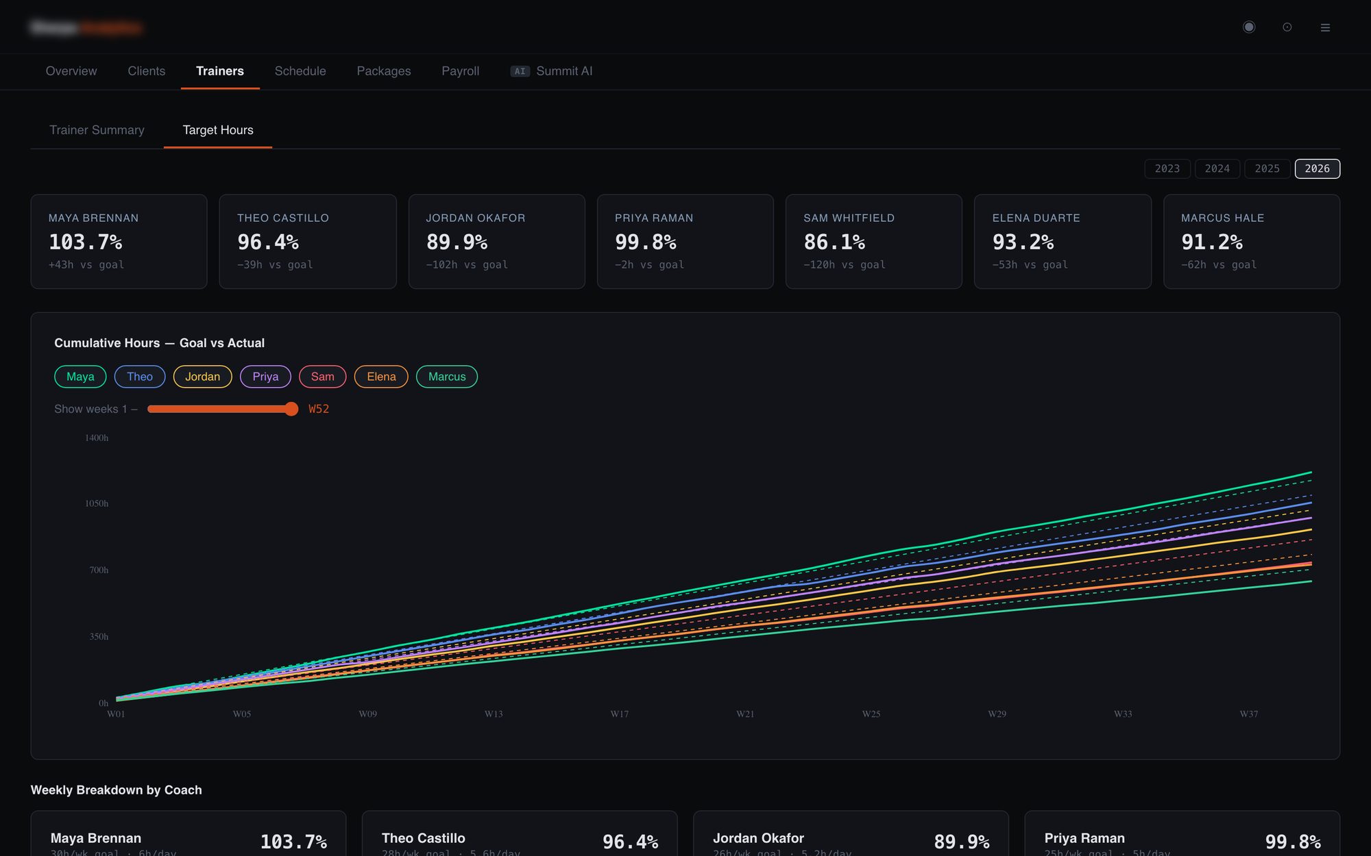Toggle the Elena legend chip

coord(381,377)
